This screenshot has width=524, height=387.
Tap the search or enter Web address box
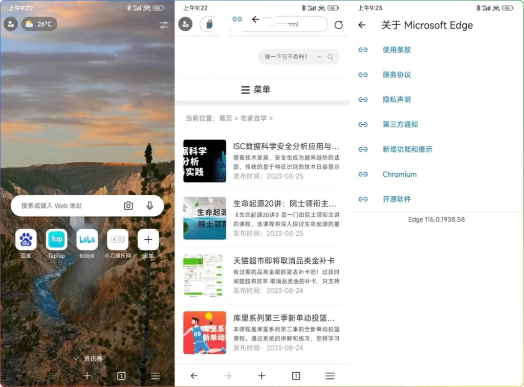click(x=87, y=206)
